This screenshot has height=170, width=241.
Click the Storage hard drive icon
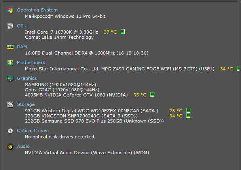click(10, 104)
